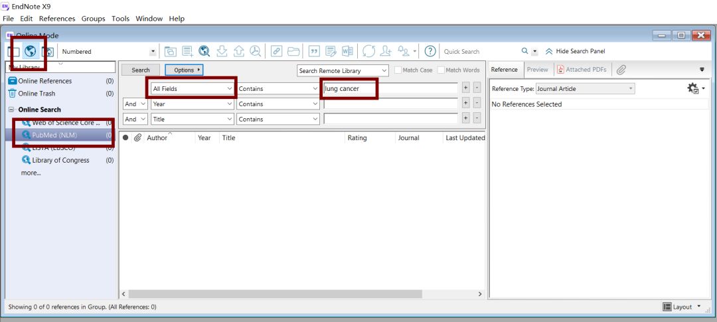This screenshot has height=322, width=717.
Task: Click the Search button
Action: point(140,70)
